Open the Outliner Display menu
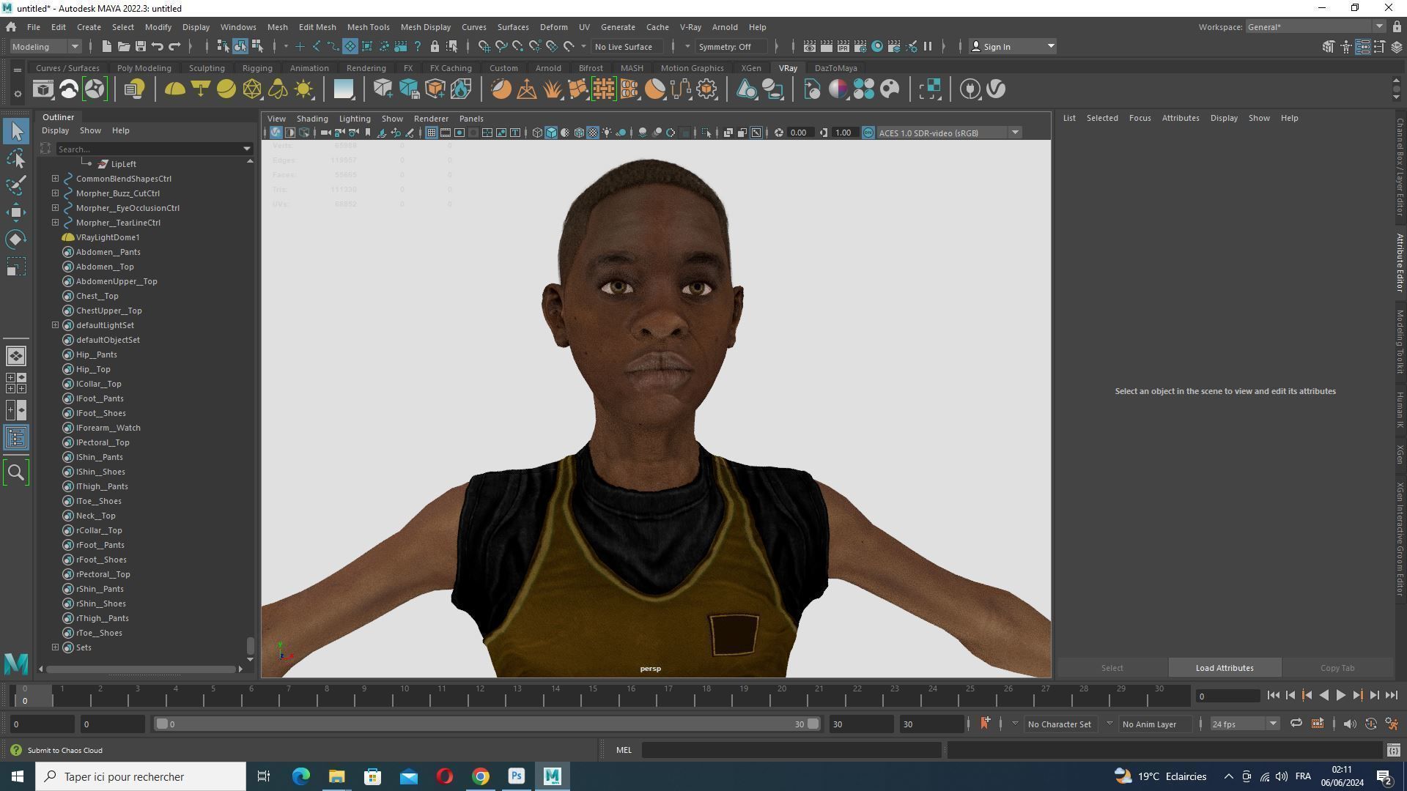Image resolution: width=1407 pixels, height=791 pixels. (x=55, y=130)
